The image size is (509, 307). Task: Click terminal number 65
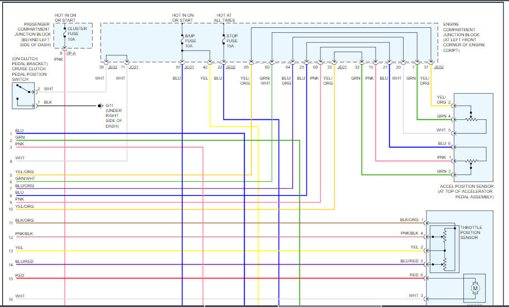tap(246, 67)
